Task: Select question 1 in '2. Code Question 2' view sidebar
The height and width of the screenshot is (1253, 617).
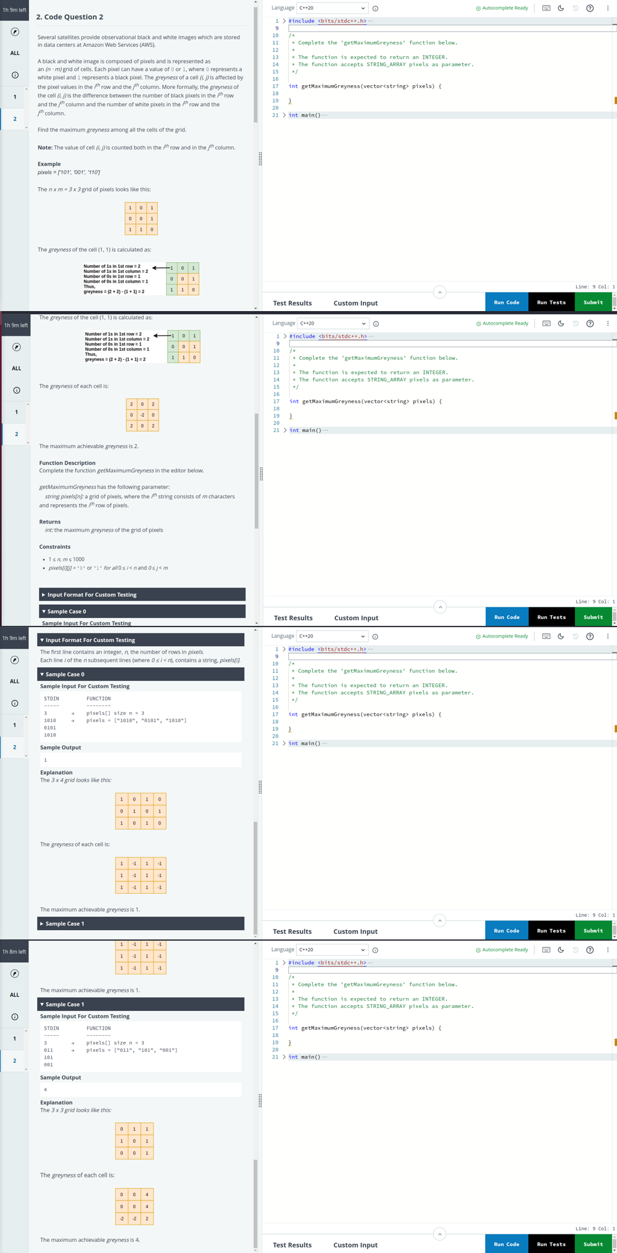Action: [15, 97]
